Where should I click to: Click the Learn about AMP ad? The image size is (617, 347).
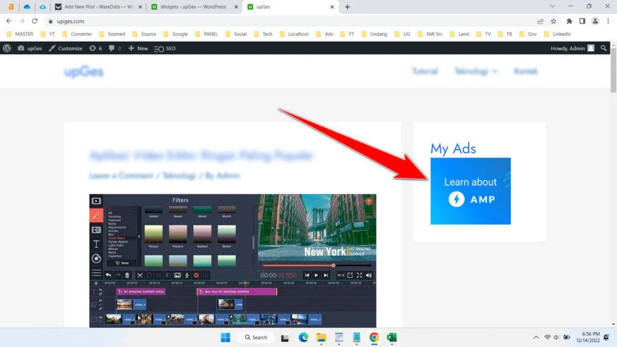[470, 191]
